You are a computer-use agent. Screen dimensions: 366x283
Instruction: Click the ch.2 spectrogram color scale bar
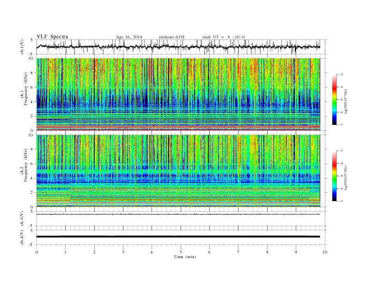pos(334,176)
